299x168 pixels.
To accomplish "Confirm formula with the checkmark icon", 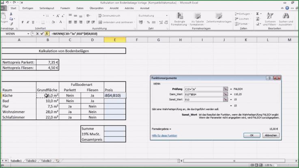I will click(42, 34).
